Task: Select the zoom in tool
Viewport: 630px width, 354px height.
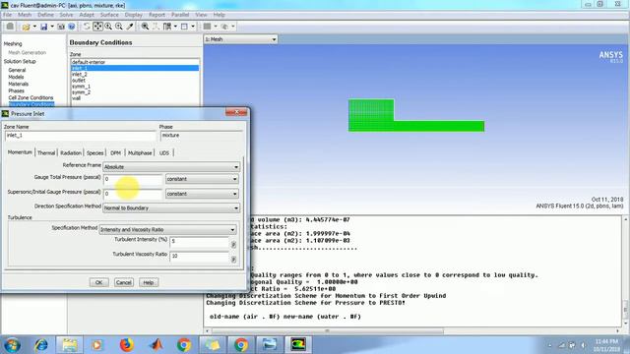Action: (x=108, y=27)
